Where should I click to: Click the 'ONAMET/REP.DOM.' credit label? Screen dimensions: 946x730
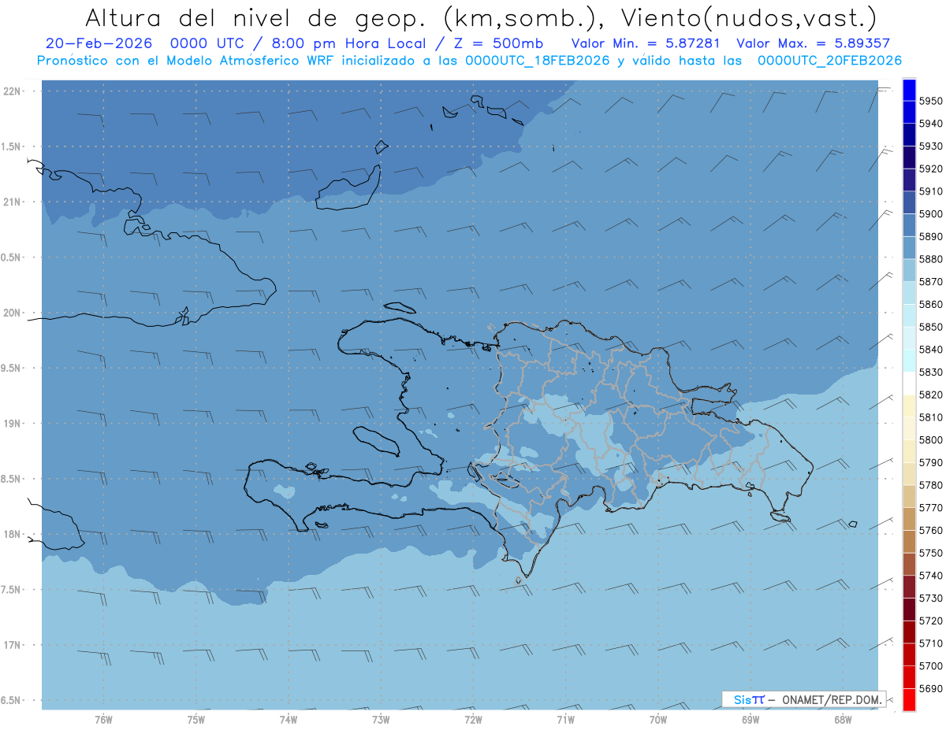831,699
